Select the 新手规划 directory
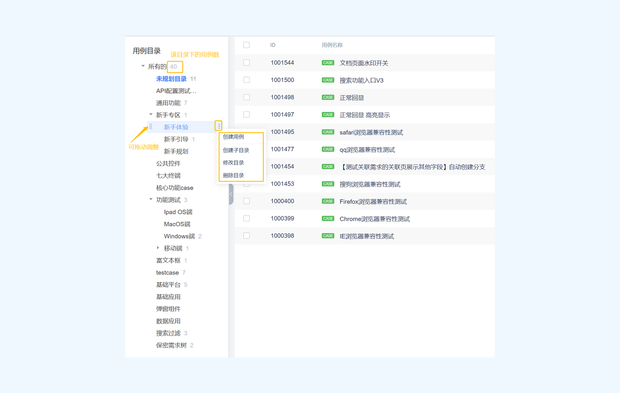This screenshot has height=393, width=620. pyautogui.click(x=176, y=152)
